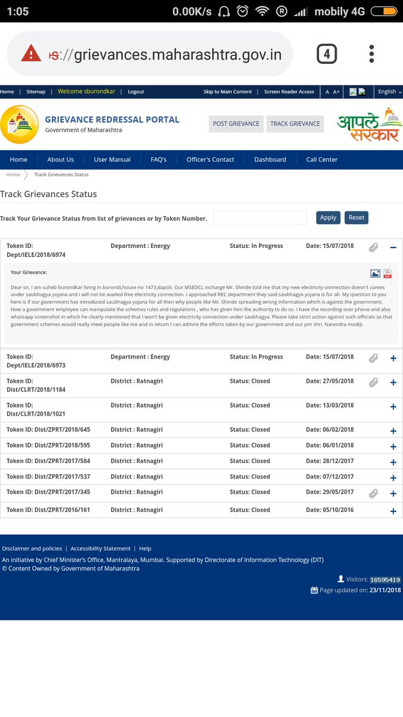
Task: Open the browser tab switcher showing 4
Action: click(x=327, y=54)
